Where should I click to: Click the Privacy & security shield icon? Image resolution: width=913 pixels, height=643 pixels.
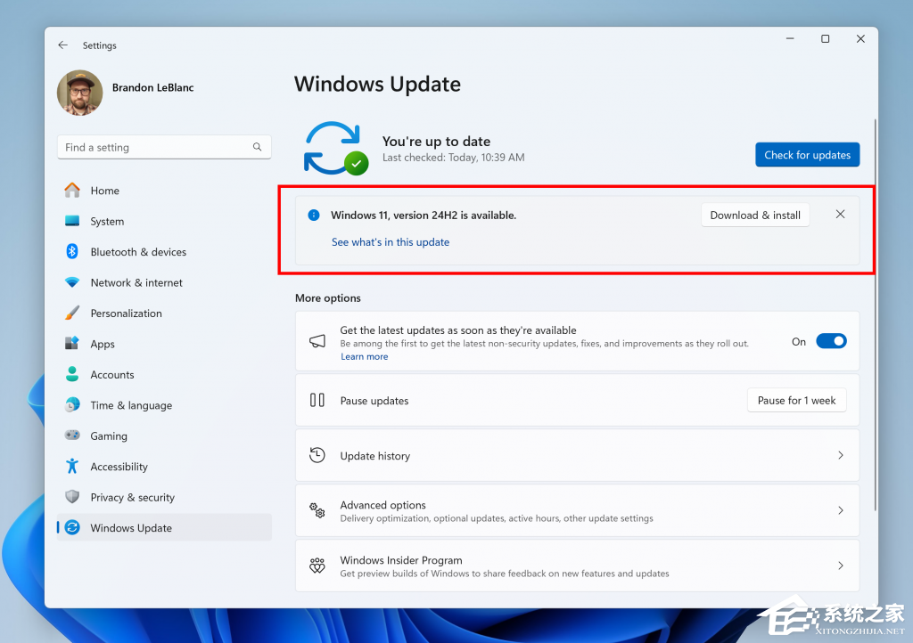coord(72,496)
